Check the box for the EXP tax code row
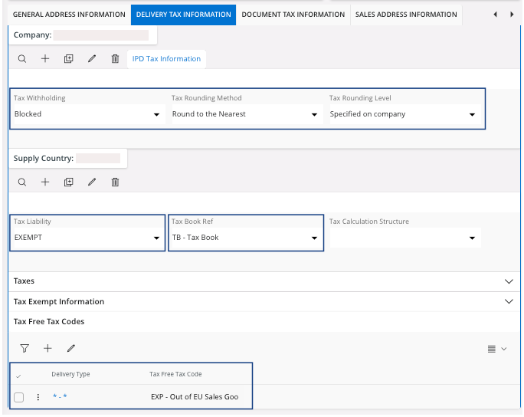 click(19, 397)
